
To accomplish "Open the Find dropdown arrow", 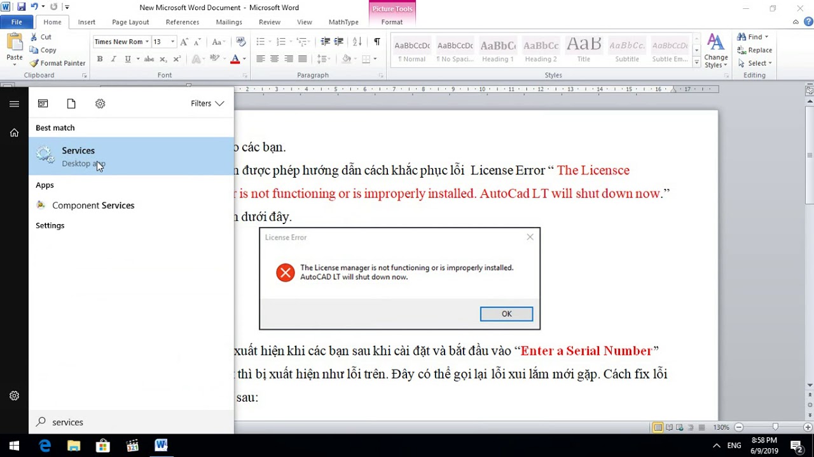I will pos(766,37).
